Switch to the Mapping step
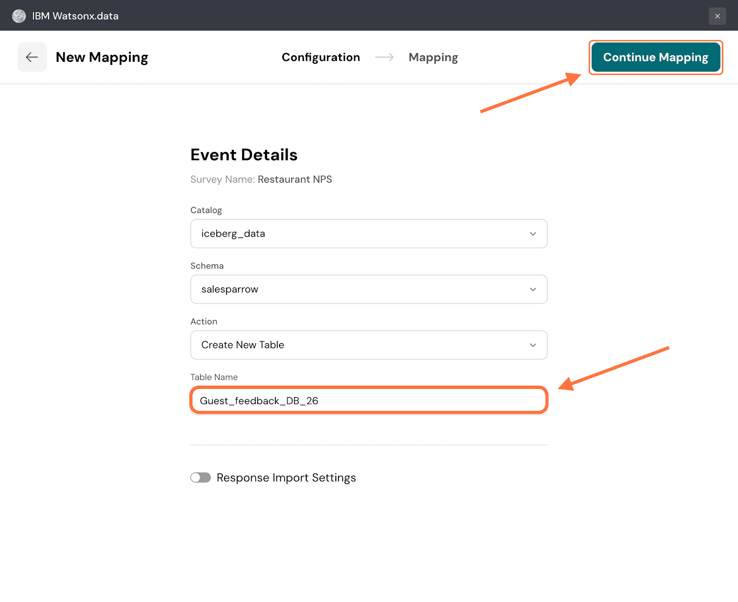 pyautogui.click(x=433, y=57)
